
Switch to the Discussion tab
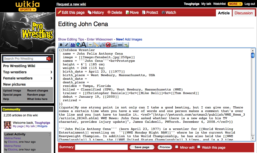[244, 13]
